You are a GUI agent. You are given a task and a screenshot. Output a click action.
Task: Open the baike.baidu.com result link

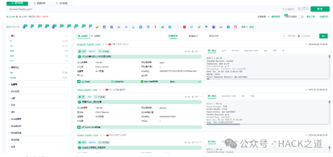tap(87, 135)
